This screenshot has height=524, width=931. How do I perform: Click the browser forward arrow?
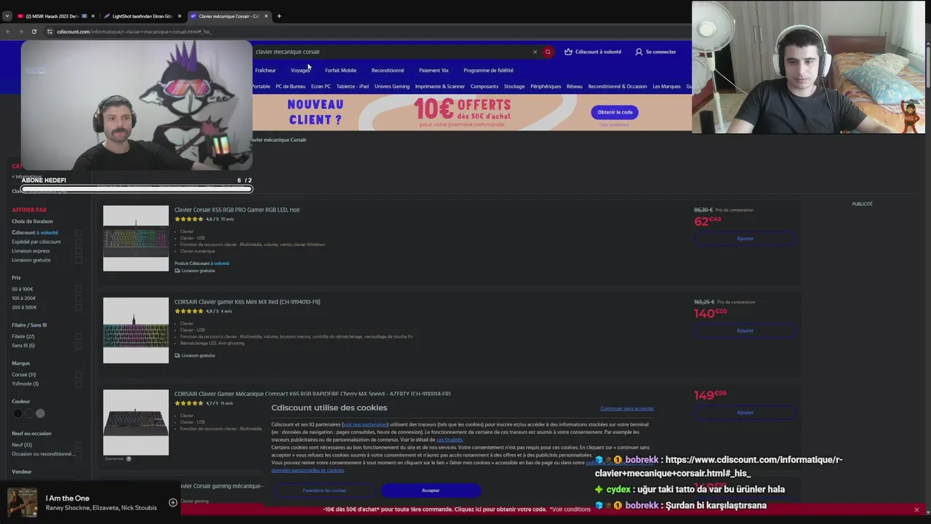pos(20,31)
